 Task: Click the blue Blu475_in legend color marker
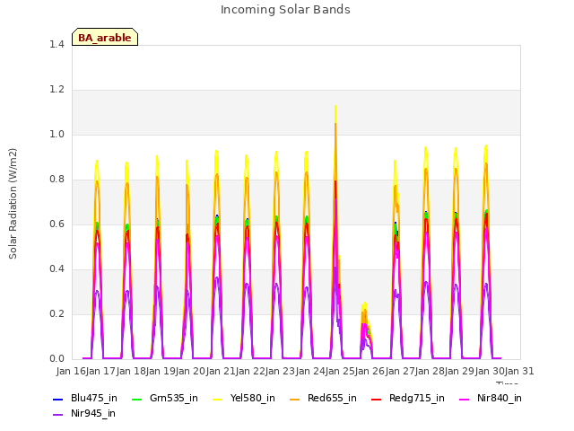tap(57, 399)
